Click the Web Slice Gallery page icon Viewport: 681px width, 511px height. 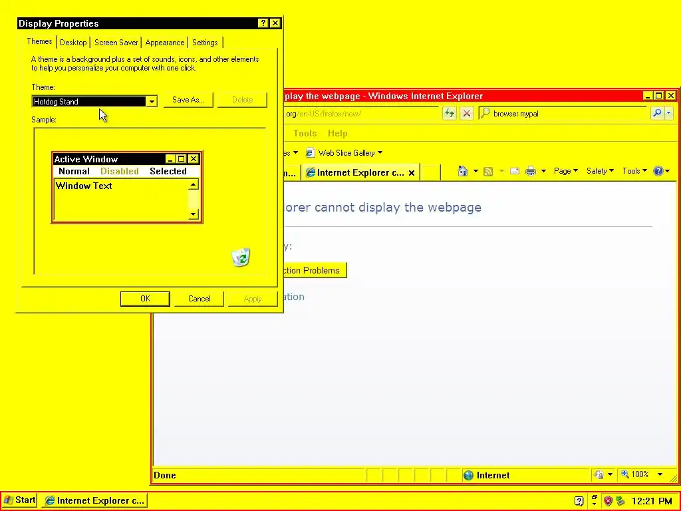tap(310, 152)
